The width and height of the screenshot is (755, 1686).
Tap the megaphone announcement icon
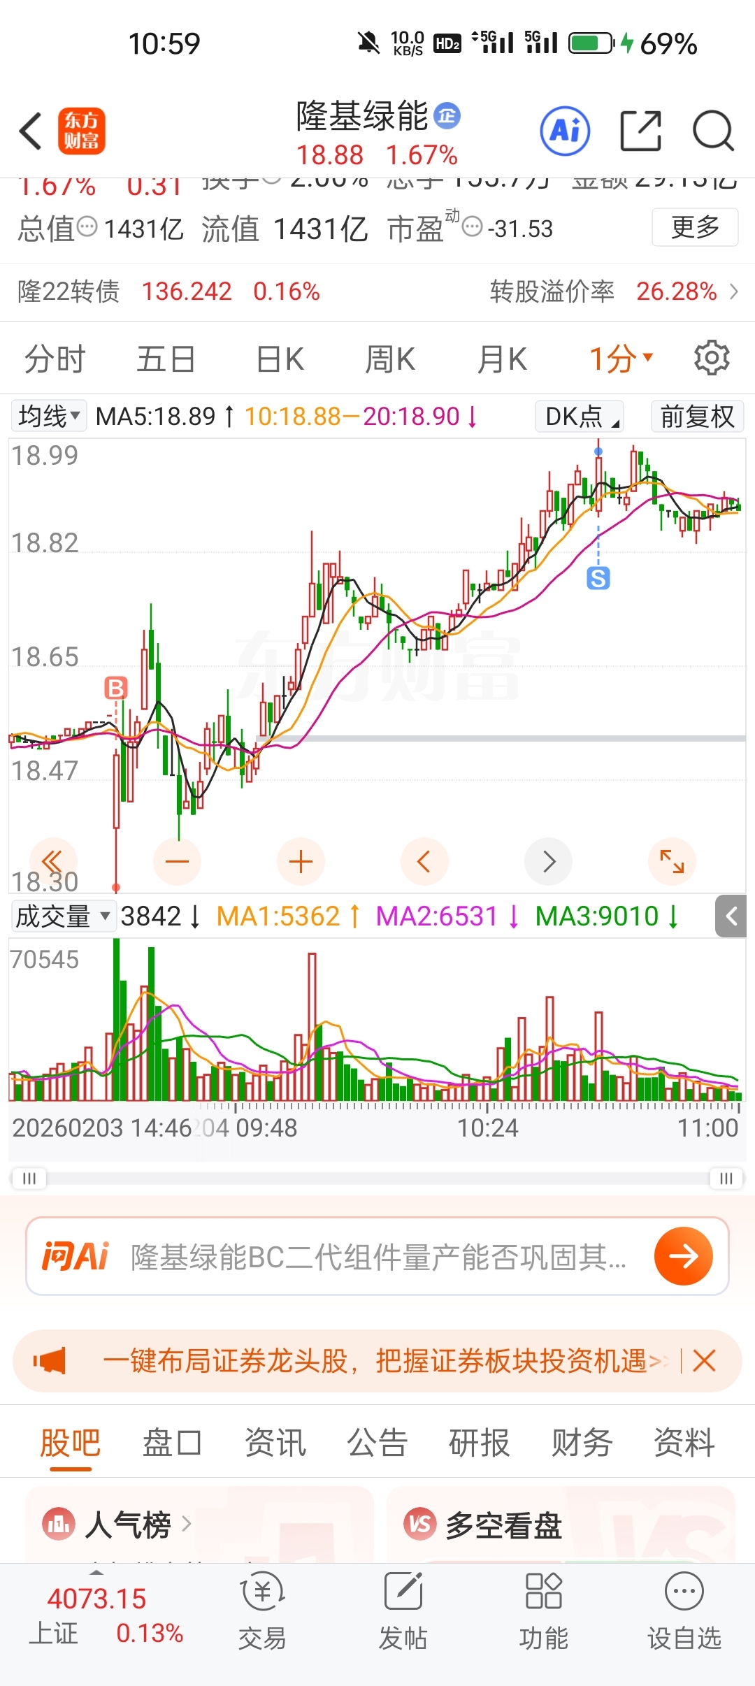click(50, 1361)
